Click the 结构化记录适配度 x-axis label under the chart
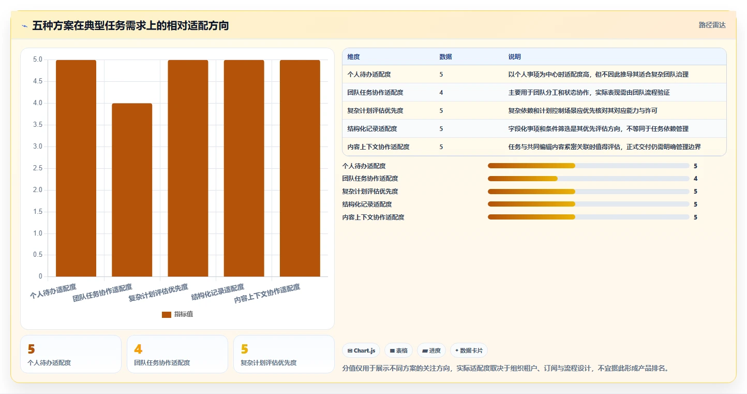The image size is (747, 394). tap(218, 293)
